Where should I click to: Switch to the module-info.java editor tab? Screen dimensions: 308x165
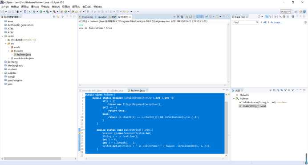tap(90, 91)
